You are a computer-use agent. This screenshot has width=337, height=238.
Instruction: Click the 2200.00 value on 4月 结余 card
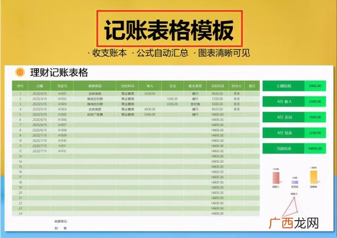point(315,133)
